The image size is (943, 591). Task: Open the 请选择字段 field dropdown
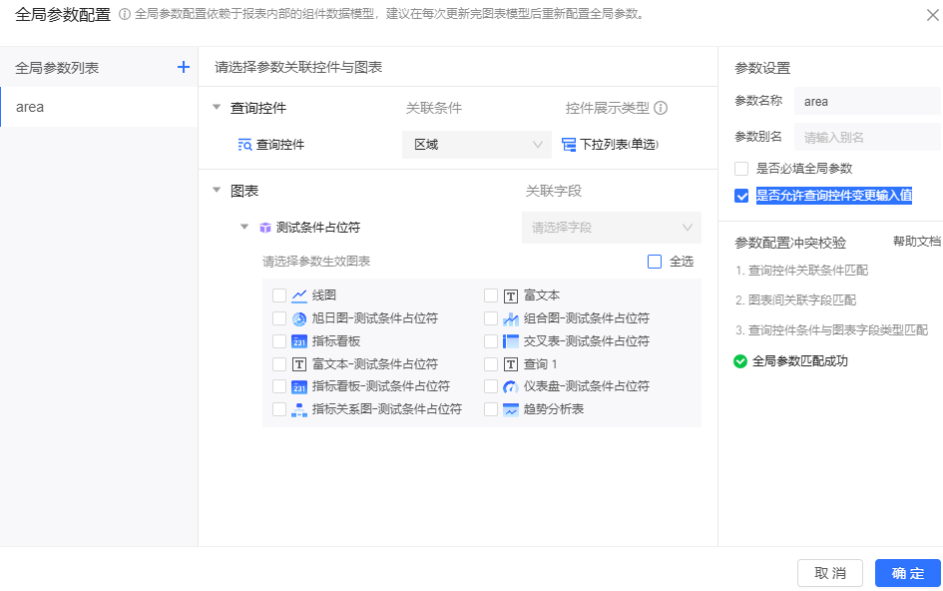point(611,228)
